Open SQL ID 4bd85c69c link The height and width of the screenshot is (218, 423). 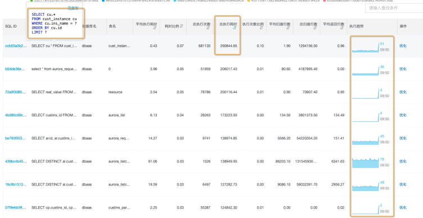[16, 115]
